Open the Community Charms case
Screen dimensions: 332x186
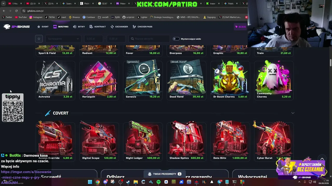click(274, 80)
